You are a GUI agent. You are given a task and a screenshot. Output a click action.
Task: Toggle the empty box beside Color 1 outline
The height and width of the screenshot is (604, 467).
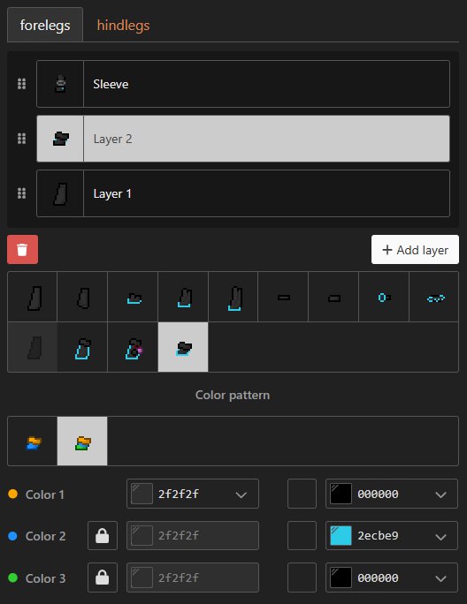(302, 494)
